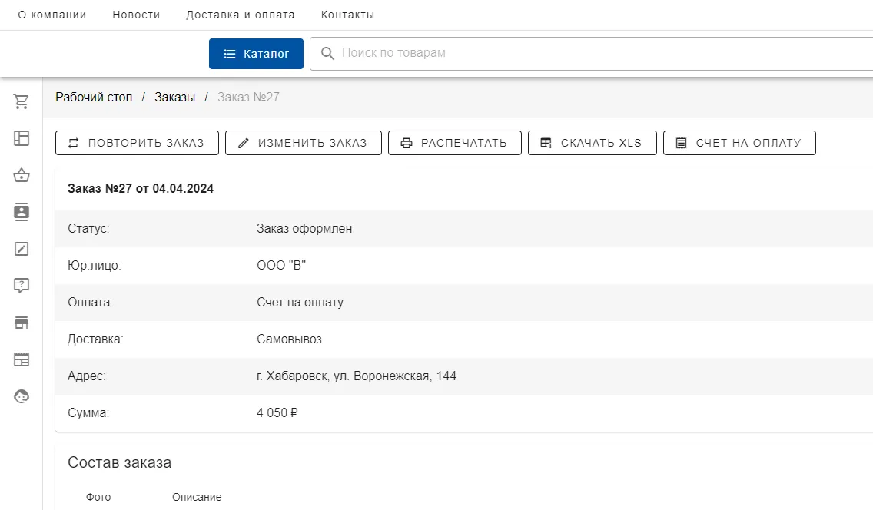This screenshot has height=510, width=873.
Task: Open the question chat bubble icon
Action: click(22, 286)
